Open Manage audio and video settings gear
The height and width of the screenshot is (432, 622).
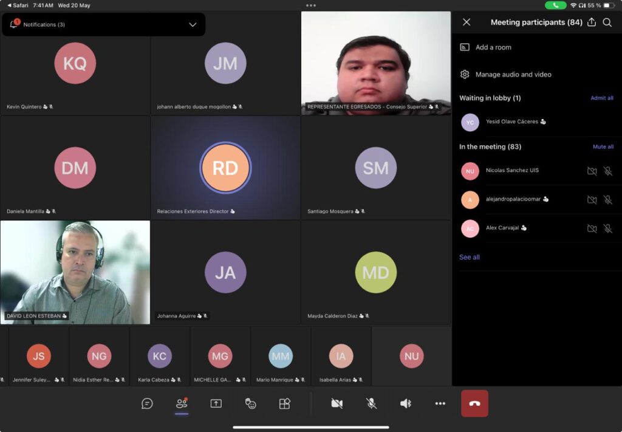465,74
